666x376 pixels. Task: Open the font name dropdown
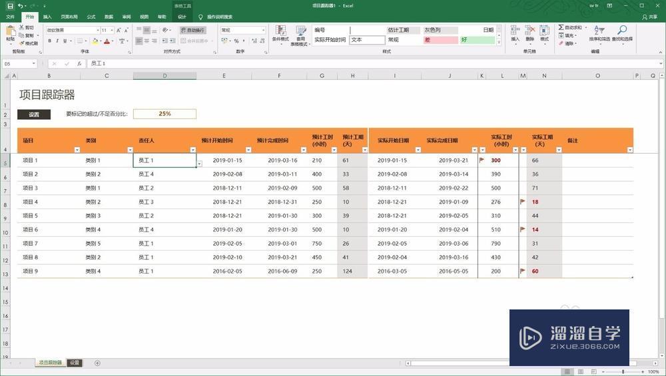tap(98, 30)
